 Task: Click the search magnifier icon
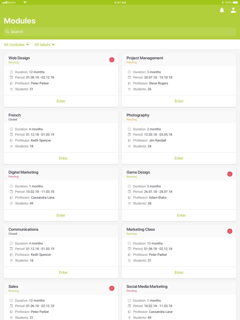click(x=7, y=32)
